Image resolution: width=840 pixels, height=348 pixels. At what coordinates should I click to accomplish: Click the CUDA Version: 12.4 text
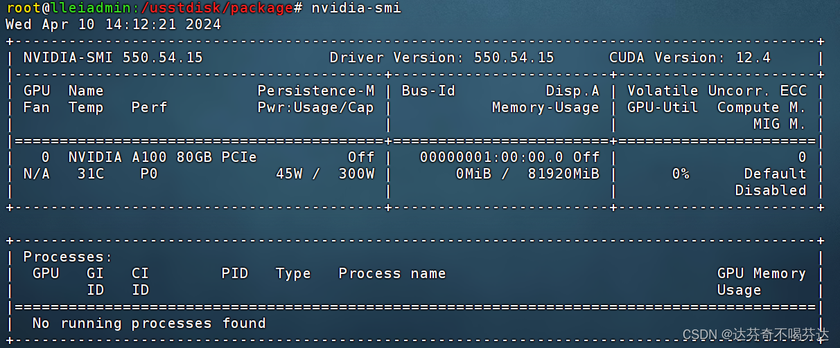[x=690, y=57]
